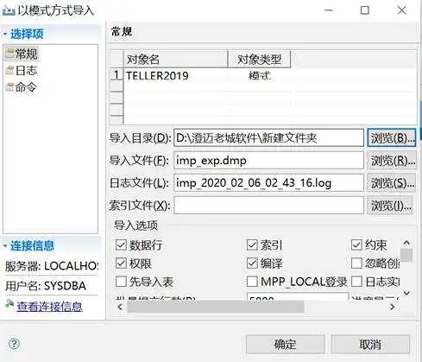Click the batch commit rows number field

pyautogui.click(x=298, y=296)
